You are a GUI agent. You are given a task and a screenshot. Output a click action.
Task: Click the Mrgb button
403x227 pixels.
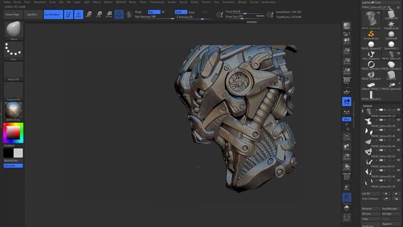pos(139,12)
